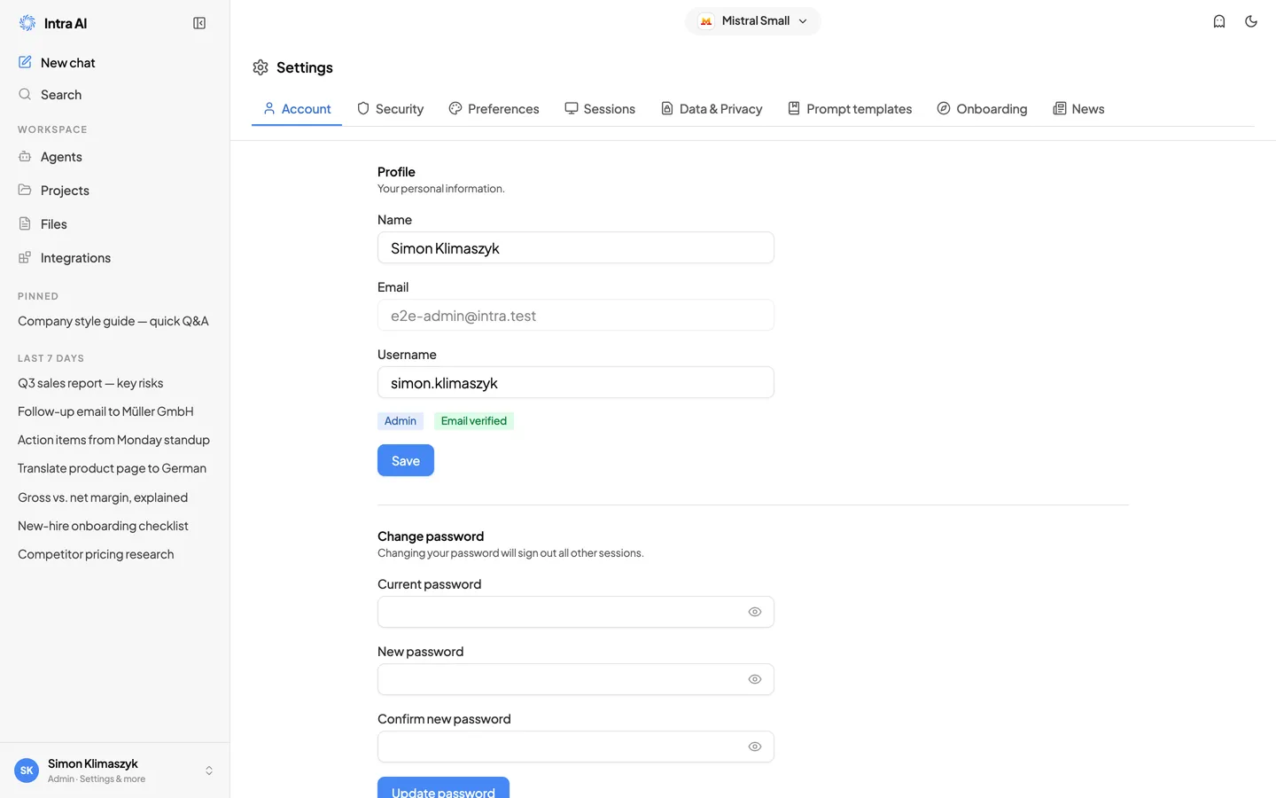Open the Files workspace page
Image resolution: width=1276 pixels, height=798 pixels.
[x=115, y=223]
